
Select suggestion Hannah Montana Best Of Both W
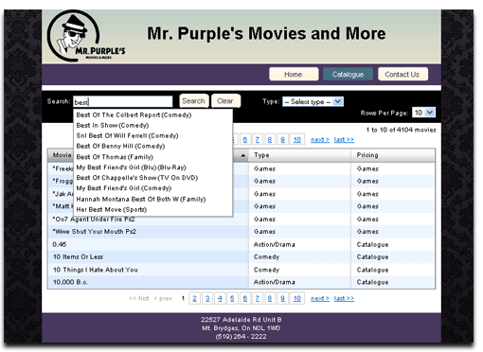click(x=141, y=200)
